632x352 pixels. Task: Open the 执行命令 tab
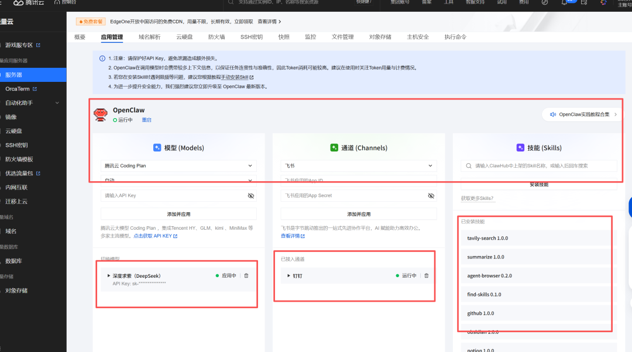[x=455, y=37]
